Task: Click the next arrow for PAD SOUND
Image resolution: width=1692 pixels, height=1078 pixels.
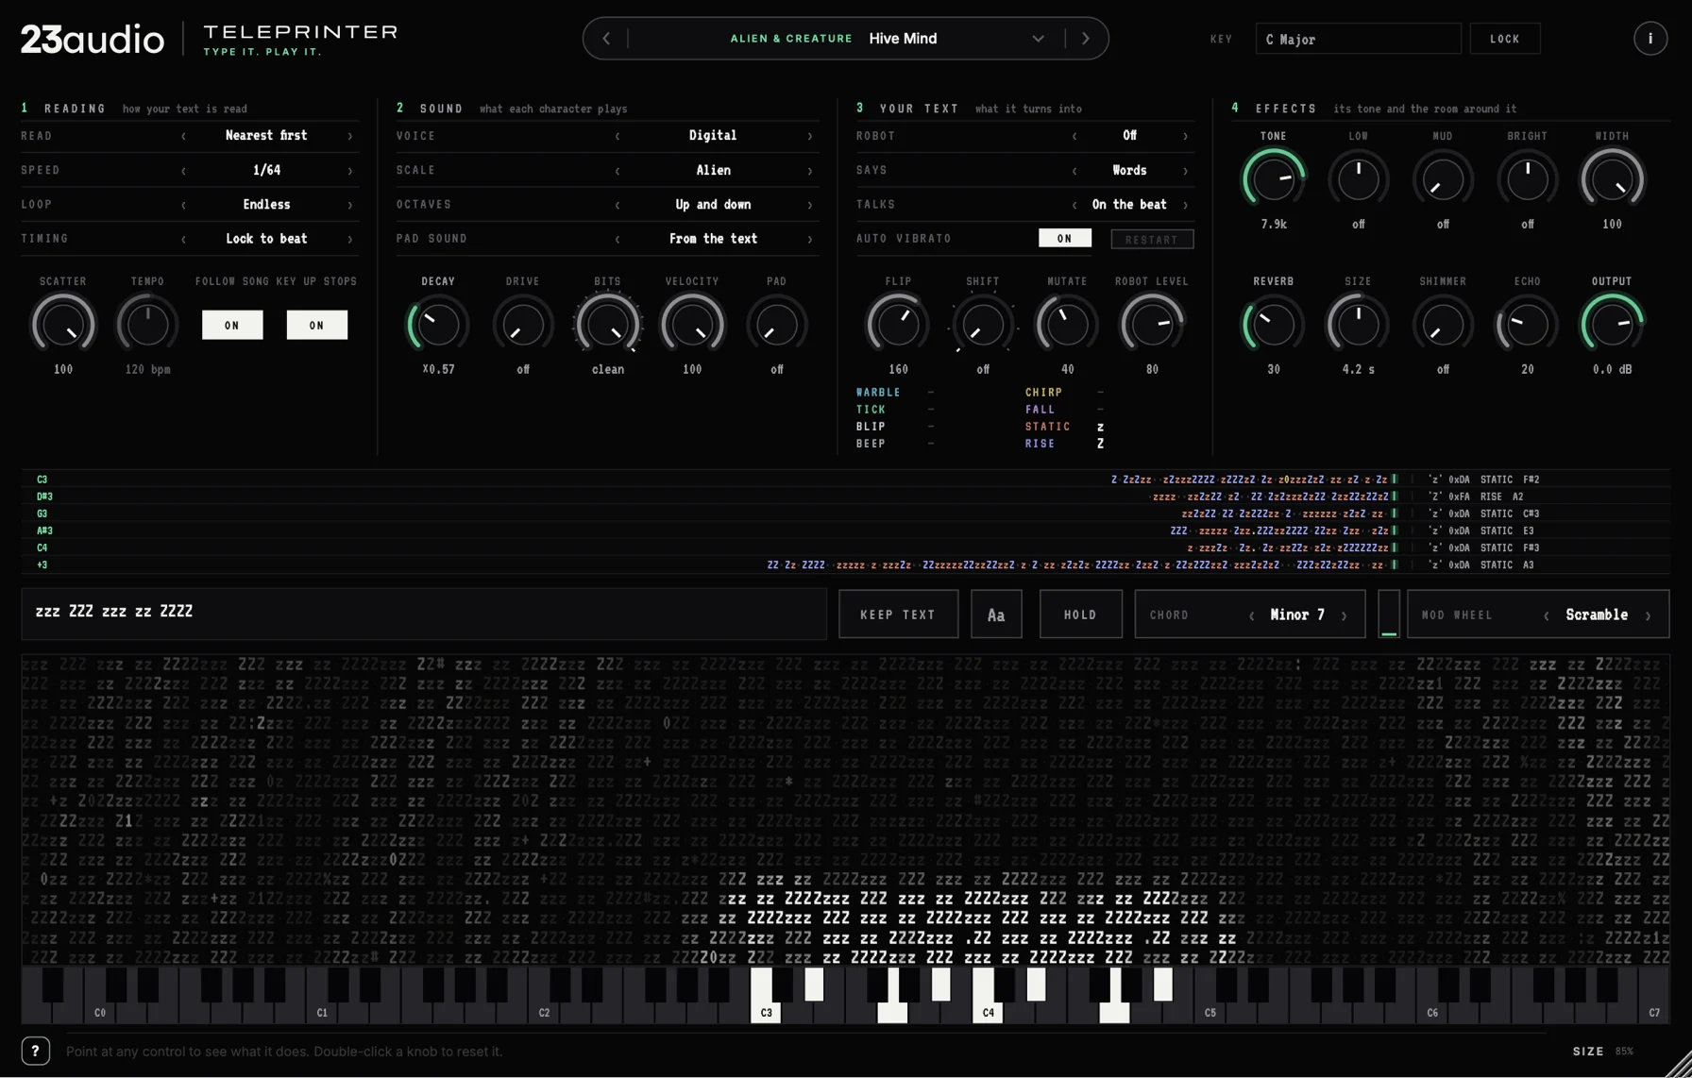Action: (x=810, y=239)
